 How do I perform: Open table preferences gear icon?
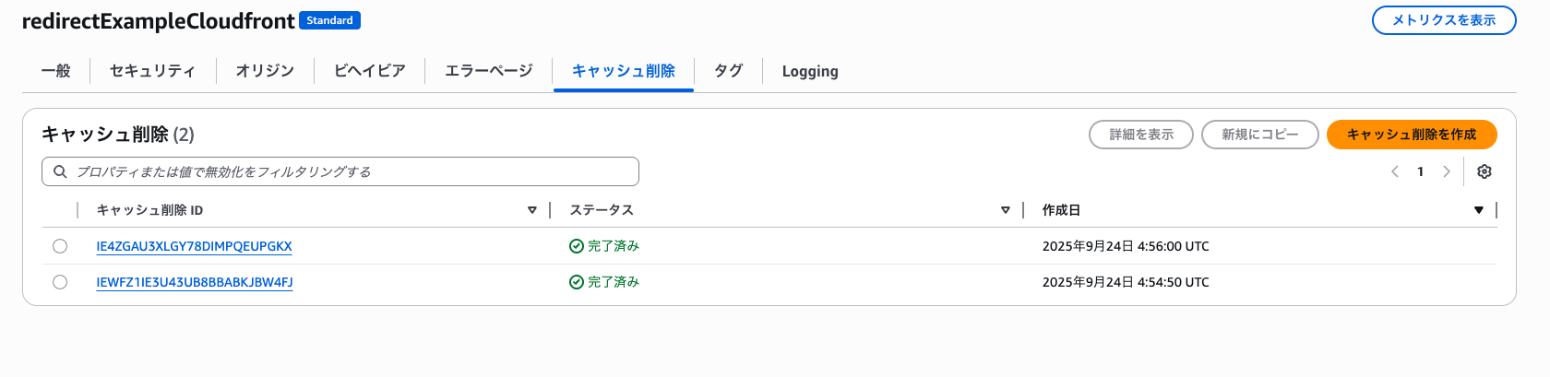[1484, 171]
